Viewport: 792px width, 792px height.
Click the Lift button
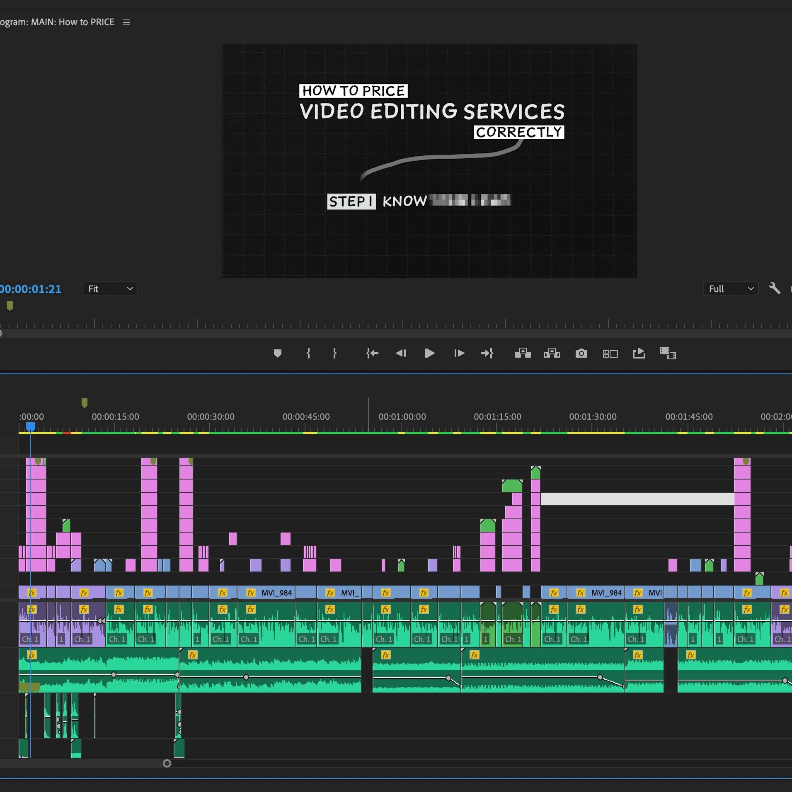point(523,353)
